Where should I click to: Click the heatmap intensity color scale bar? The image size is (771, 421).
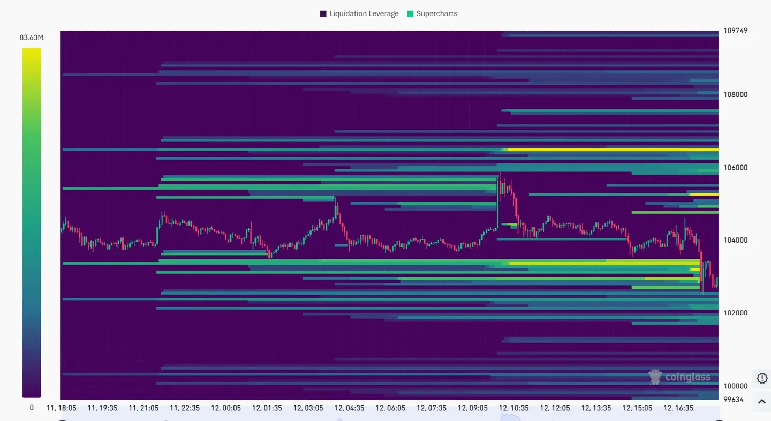[x=32, y=223]
